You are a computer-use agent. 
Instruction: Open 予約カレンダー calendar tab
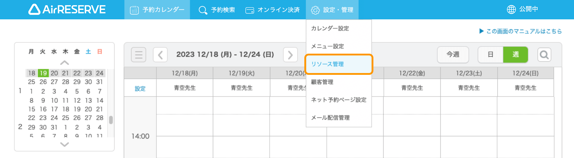pyautogui.click(x=157, y=10)
